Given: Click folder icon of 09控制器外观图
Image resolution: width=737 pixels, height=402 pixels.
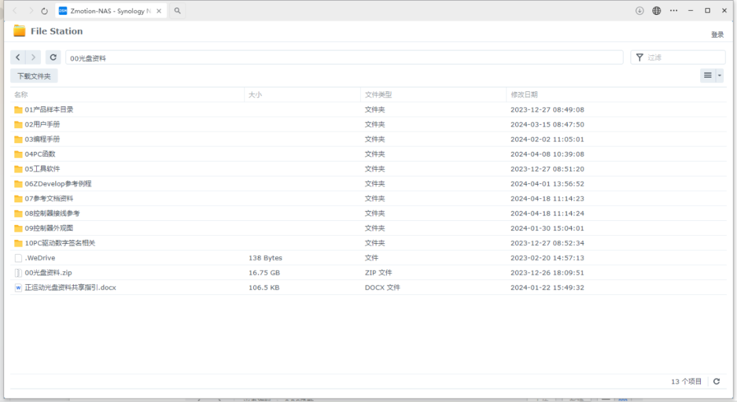Looking at the screenshot, I should click(18, 228).
